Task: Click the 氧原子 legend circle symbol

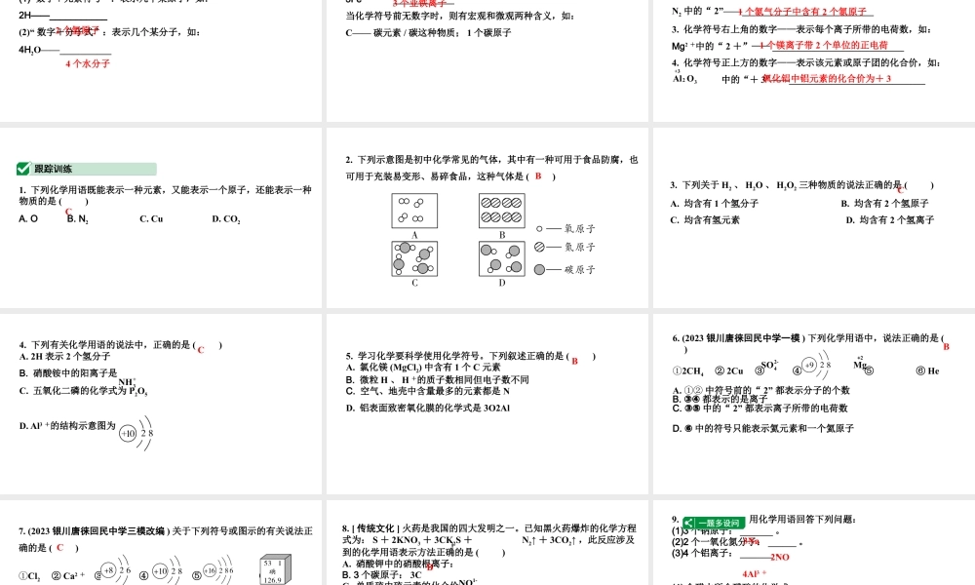Action: [539, 227]
